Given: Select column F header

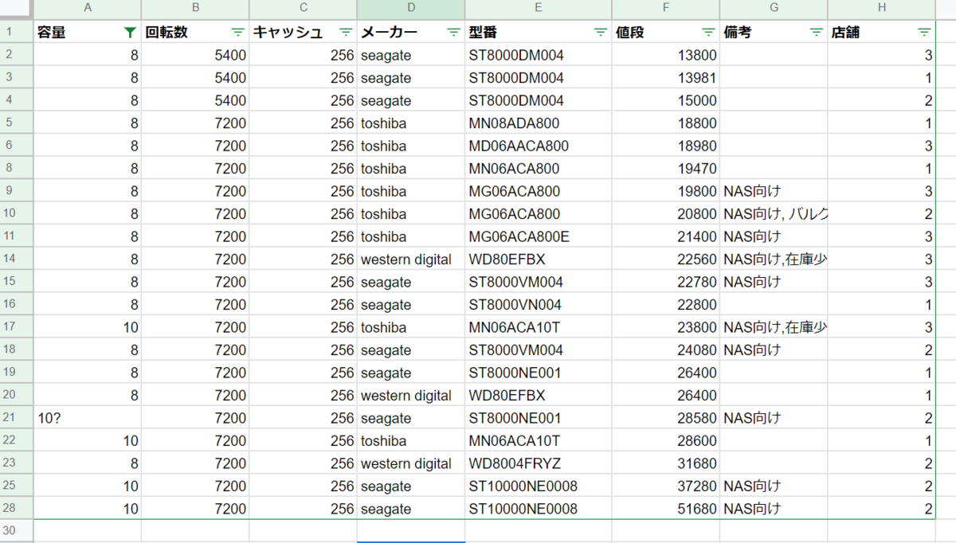Looking at the screenshot, I should point(666,10).
